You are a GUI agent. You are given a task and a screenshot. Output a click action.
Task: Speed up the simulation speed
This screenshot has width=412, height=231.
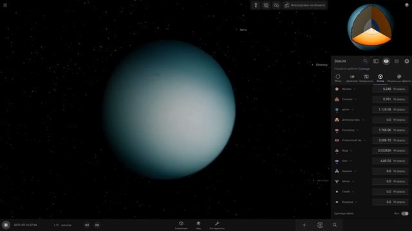(x=97, y=225)
